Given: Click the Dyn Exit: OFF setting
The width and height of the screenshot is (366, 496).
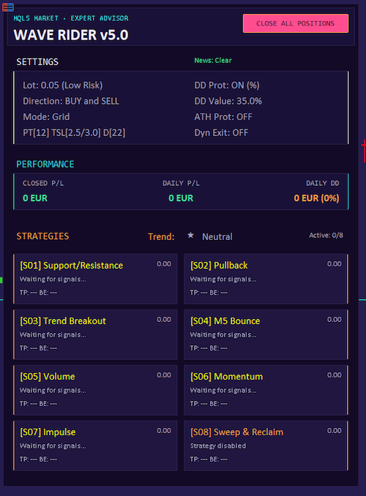Looking at the screenshot, I should point(221,133).
